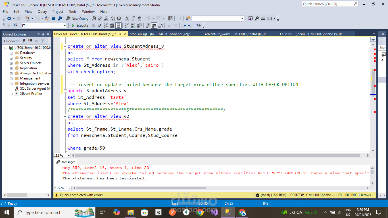Click the DAX query icon
The height and width of the screenshot is (218, 388).
pyautogui.click(x=118, y=18)
